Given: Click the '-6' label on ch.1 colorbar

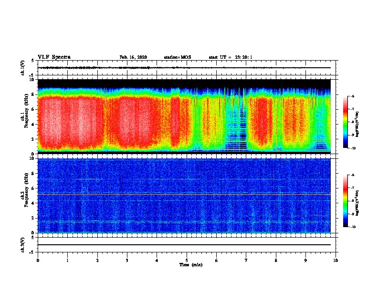Looking at the screenshot, I should pos(352,96).
